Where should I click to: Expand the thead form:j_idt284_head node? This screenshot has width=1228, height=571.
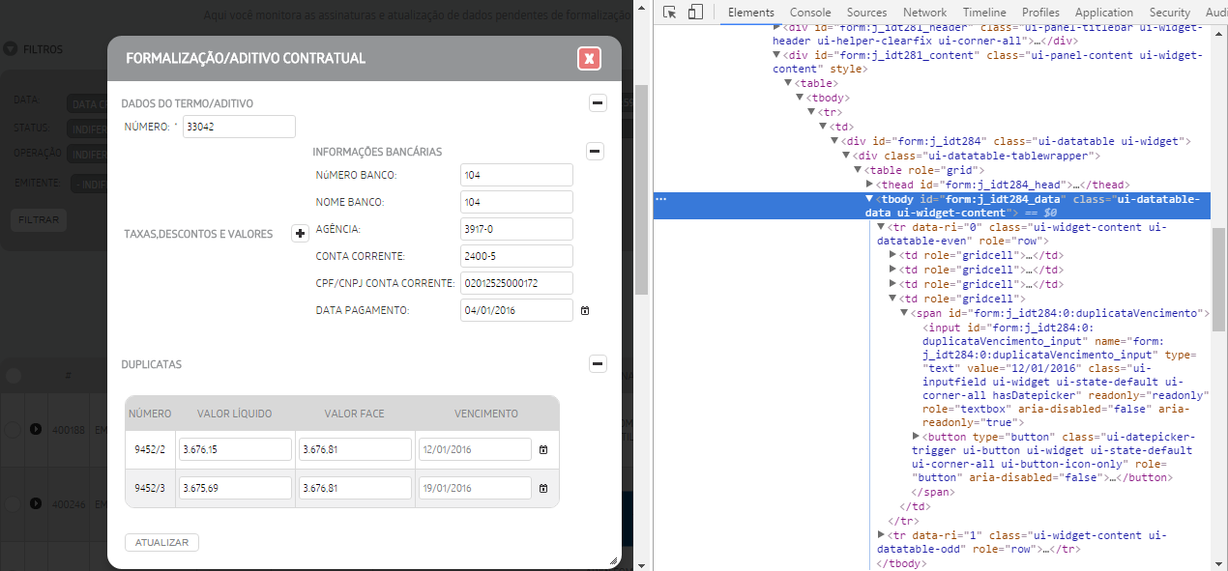(869, 185)
